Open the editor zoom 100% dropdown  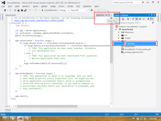coord(13,106)
